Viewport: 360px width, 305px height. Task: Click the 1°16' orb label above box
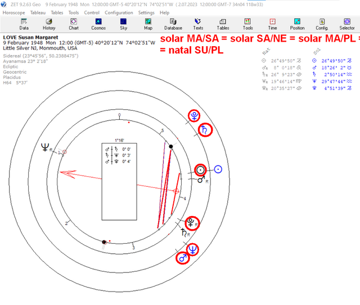(119, 140)
